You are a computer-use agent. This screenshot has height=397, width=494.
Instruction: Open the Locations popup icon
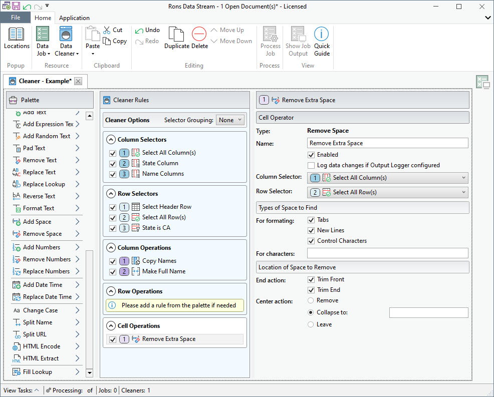tap(17, 35)
